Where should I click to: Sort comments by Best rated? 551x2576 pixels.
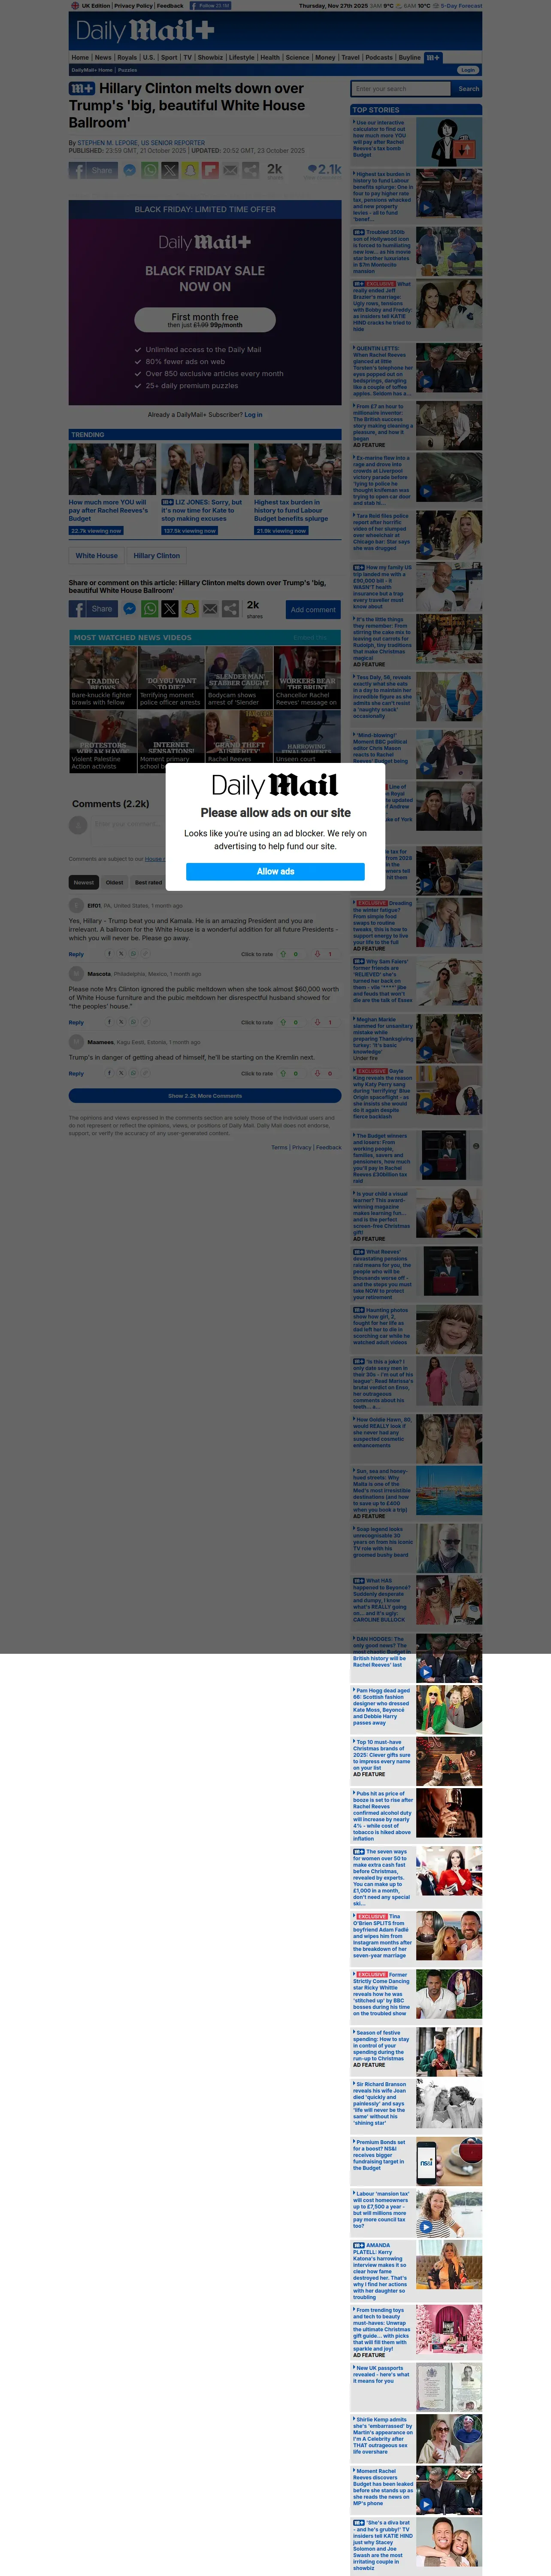(x=148, y=882)
